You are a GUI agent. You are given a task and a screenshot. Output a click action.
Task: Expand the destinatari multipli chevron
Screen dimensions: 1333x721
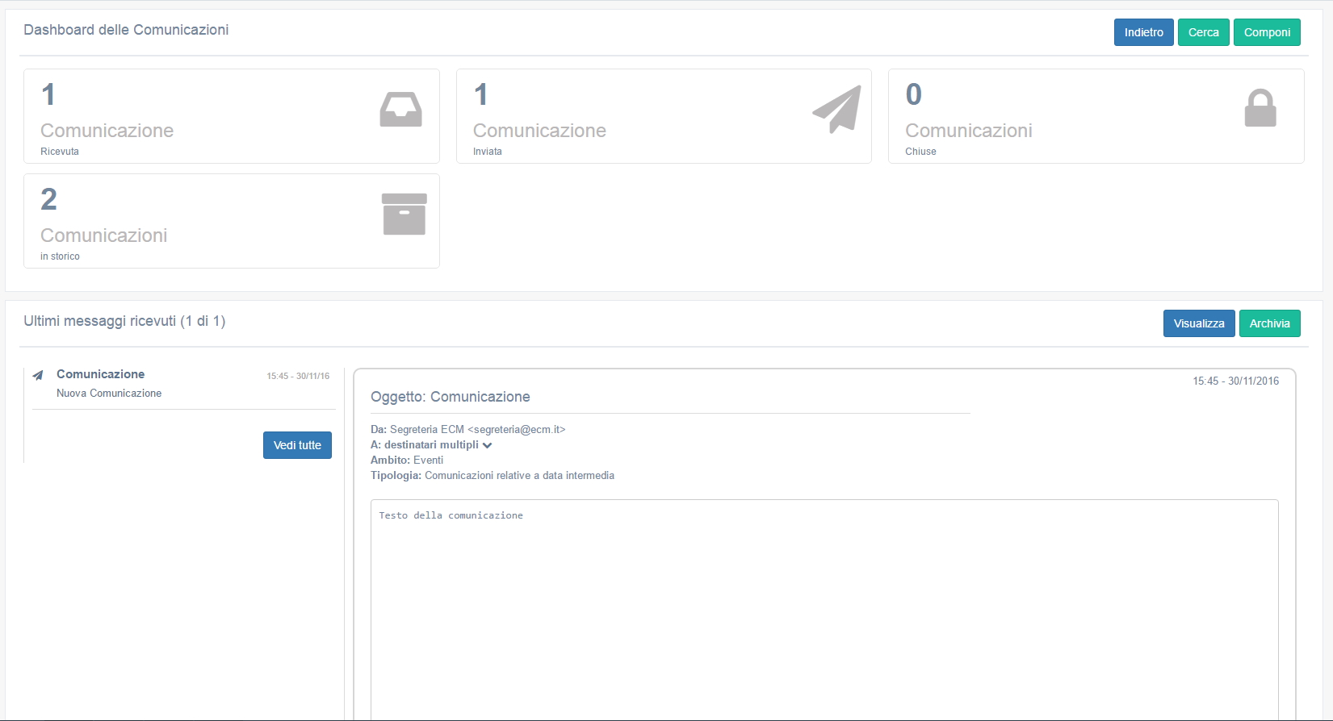pyautogui.click(x=487, y=445)
